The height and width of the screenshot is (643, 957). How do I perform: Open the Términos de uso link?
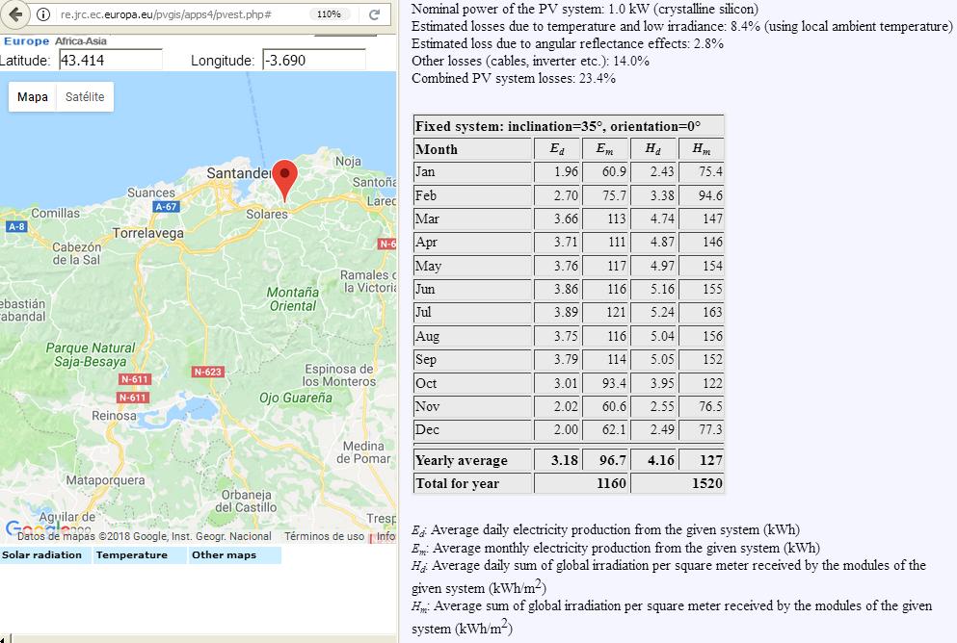(x=324, y=536)
